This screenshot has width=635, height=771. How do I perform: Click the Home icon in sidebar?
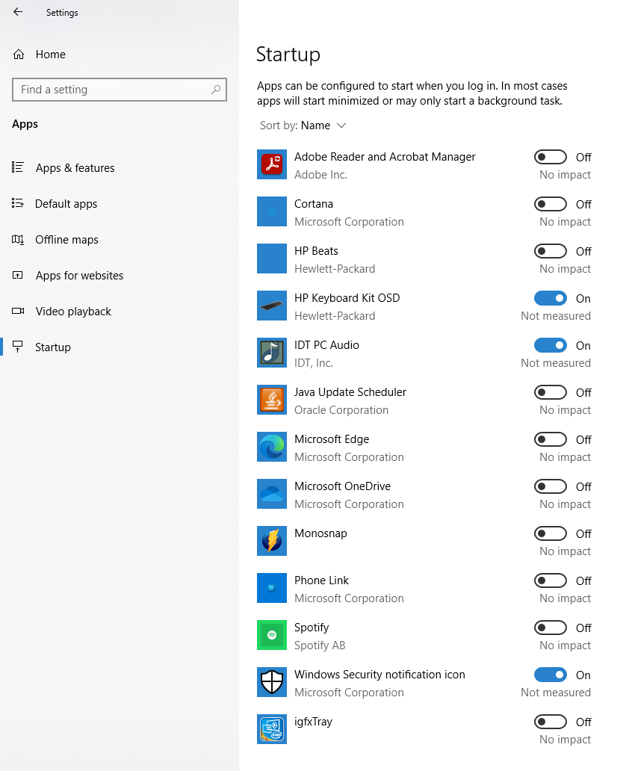point(19,55)
